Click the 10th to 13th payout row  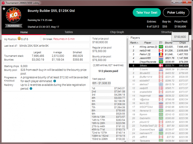coord(108,117)
